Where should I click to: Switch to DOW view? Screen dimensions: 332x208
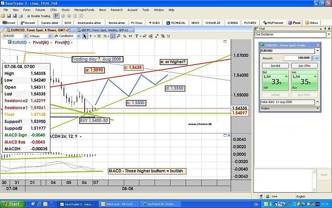[68, 23]
